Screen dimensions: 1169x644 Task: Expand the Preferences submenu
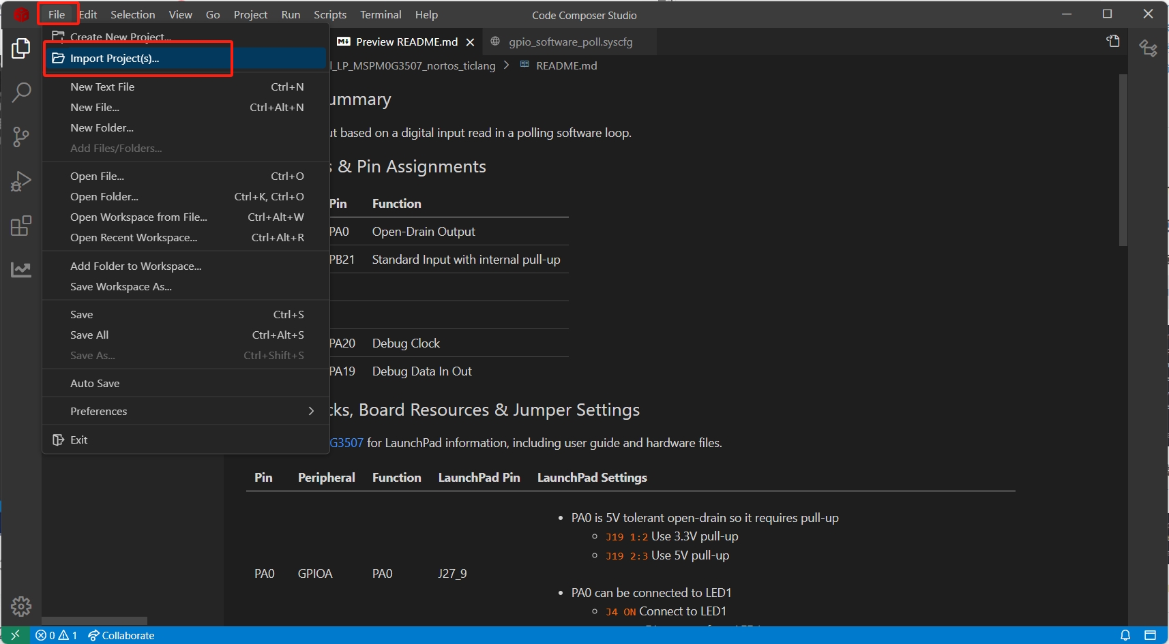click(186, 411)
